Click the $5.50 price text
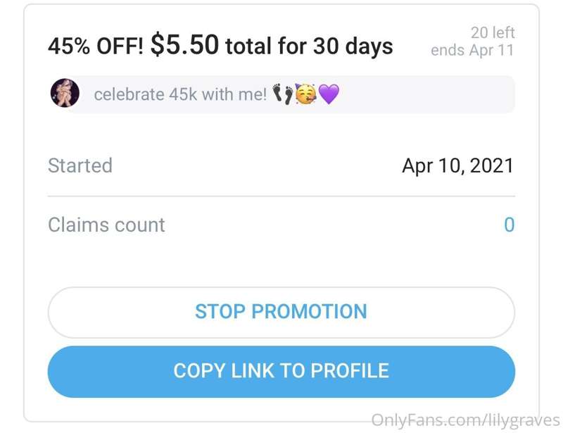 184,45
